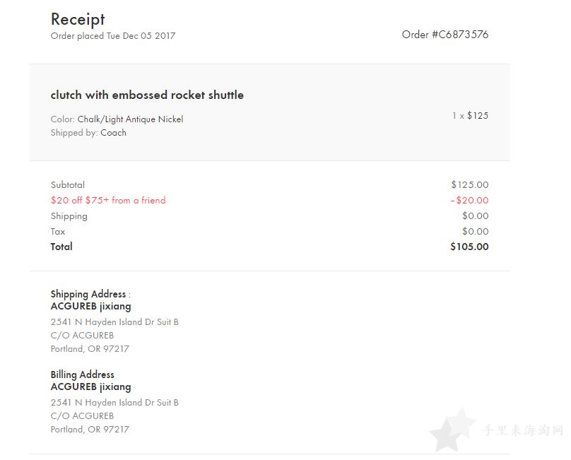Click the 1 x $125 quantity price
Image resolution: width=571 pixels, height=460 pixels.
[x=470, y=116]
